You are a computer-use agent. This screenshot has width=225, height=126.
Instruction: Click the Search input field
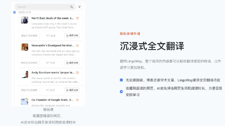pyautogui.click(x=45, y=7)
